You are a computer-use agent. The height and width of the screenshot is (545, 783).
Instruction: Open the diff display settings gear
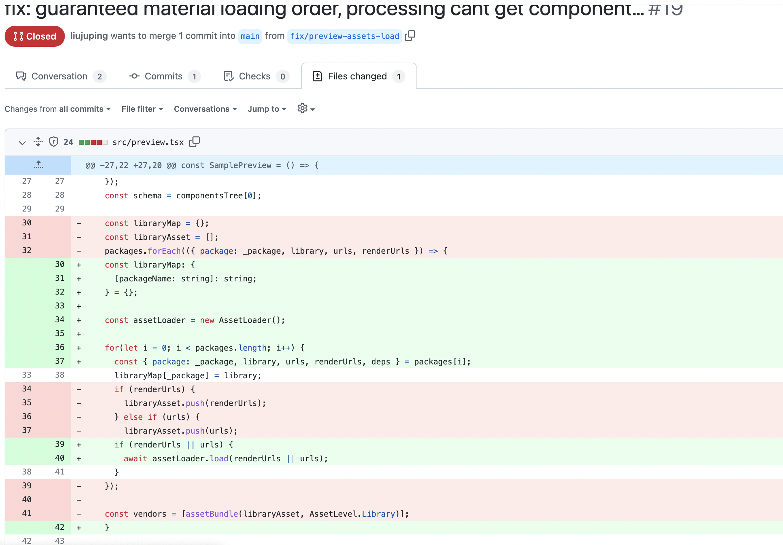(303, 108)
